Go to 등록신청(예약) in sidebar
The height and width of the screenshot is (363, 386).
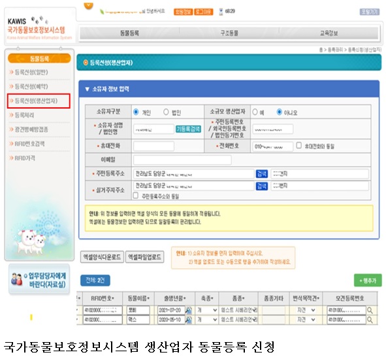click(x=31, y=86)
